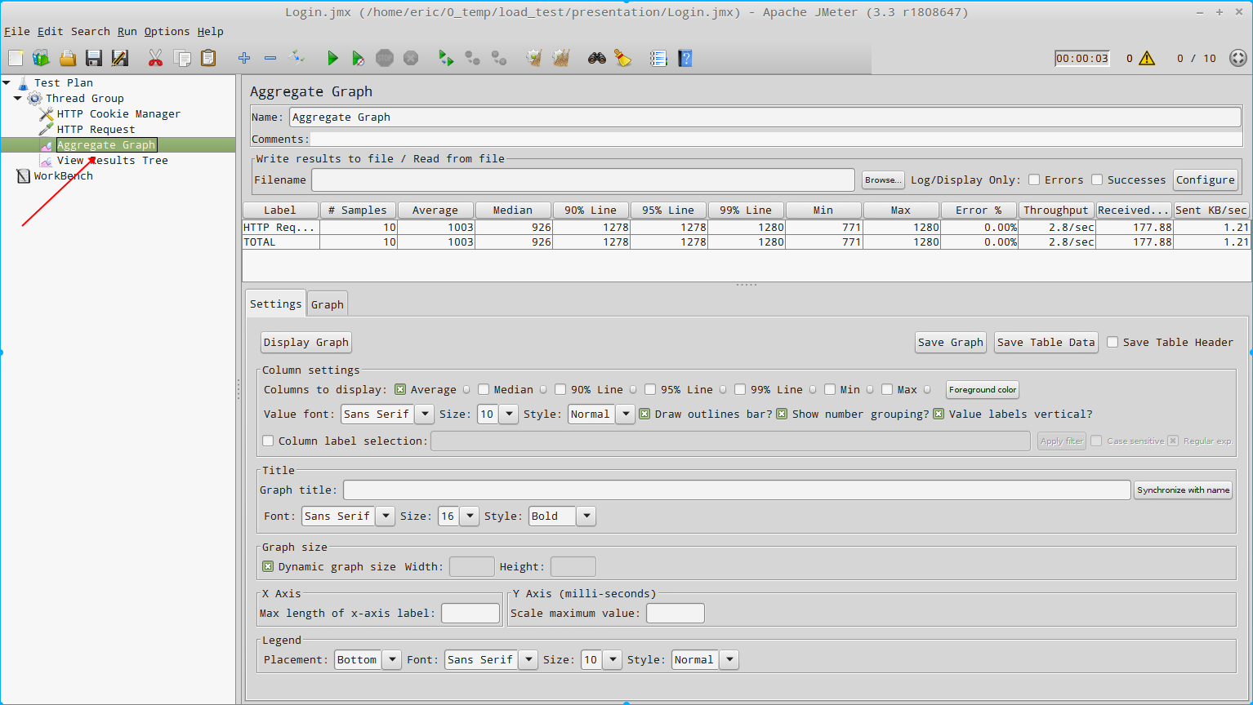1253x705 pixels.
Task: Enable the Median column checkbox
Action: (x=484, y=389)
